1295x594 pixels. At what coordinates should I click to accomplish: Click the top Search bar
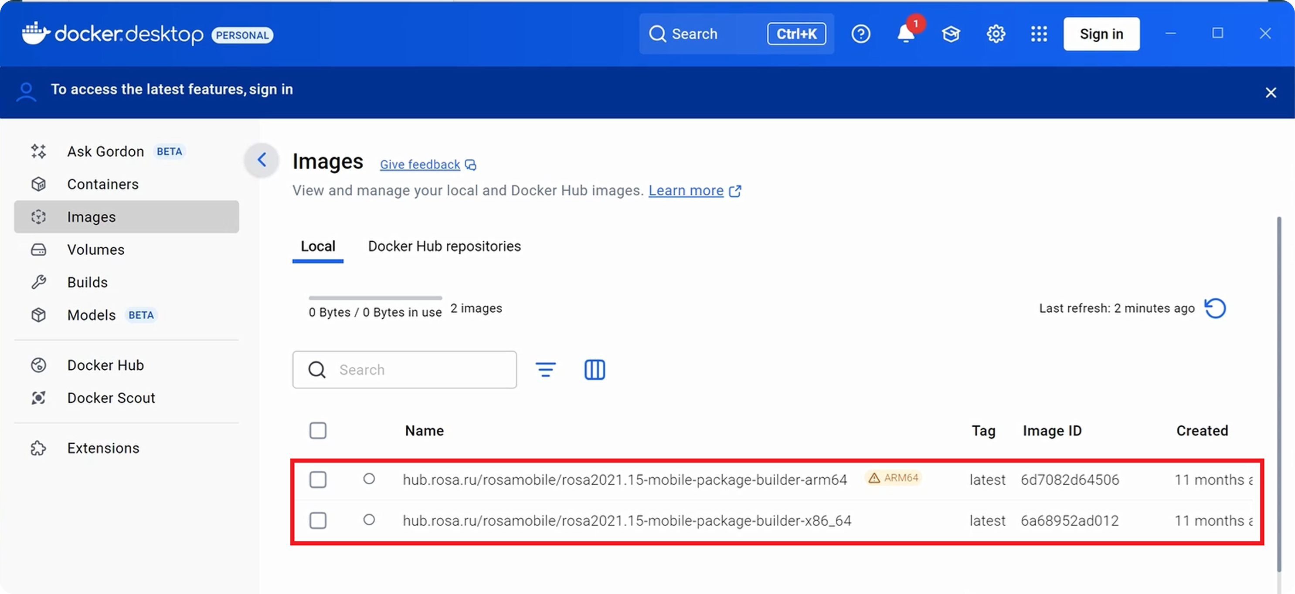tap(736, 34)
